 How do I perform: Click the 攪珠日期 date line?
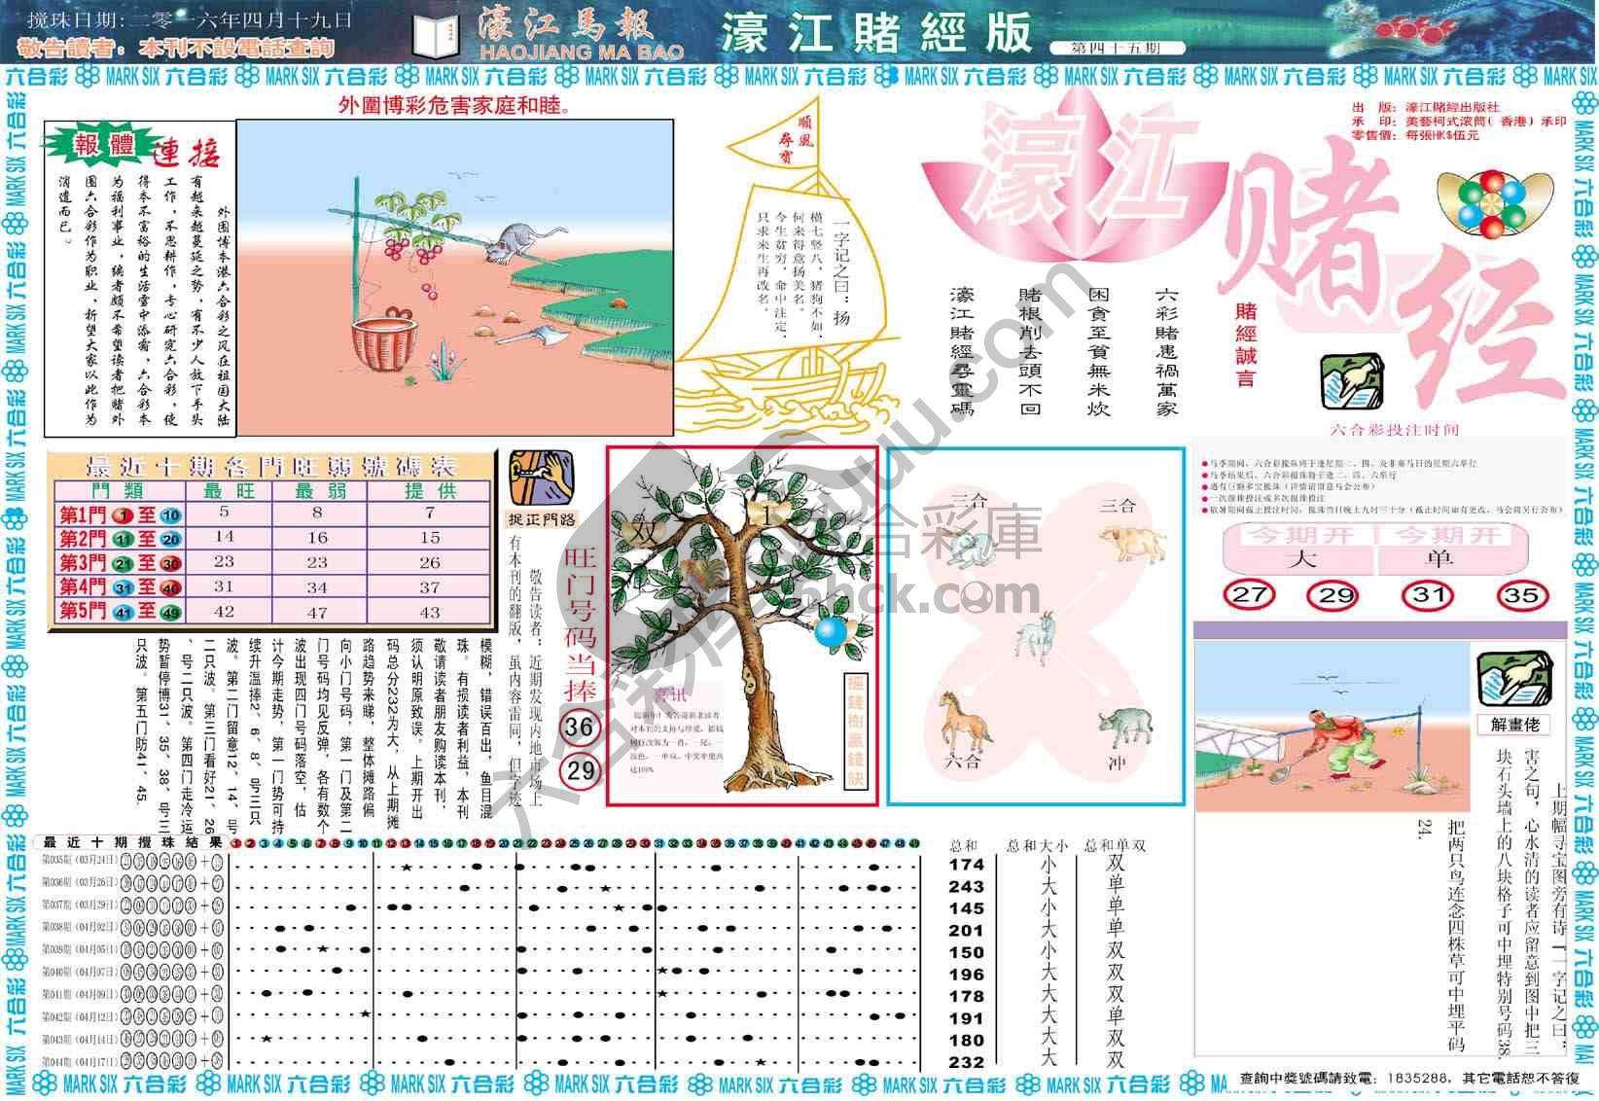point(190,19)
